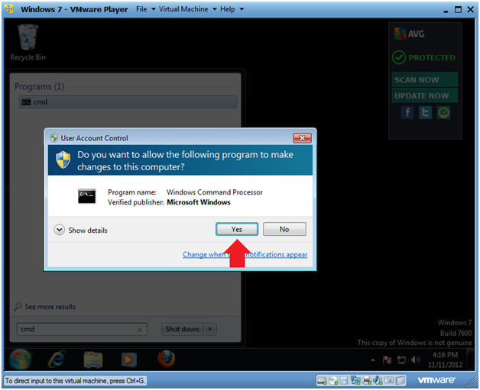
Task: Click last gray device icon in VMware status bar
Action: pos(400,381)
